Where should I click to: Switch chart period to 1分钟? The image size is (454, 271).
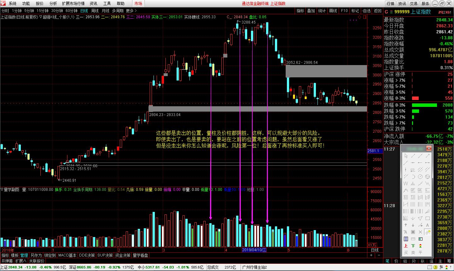pyautogui.click(x=17, y=11)
